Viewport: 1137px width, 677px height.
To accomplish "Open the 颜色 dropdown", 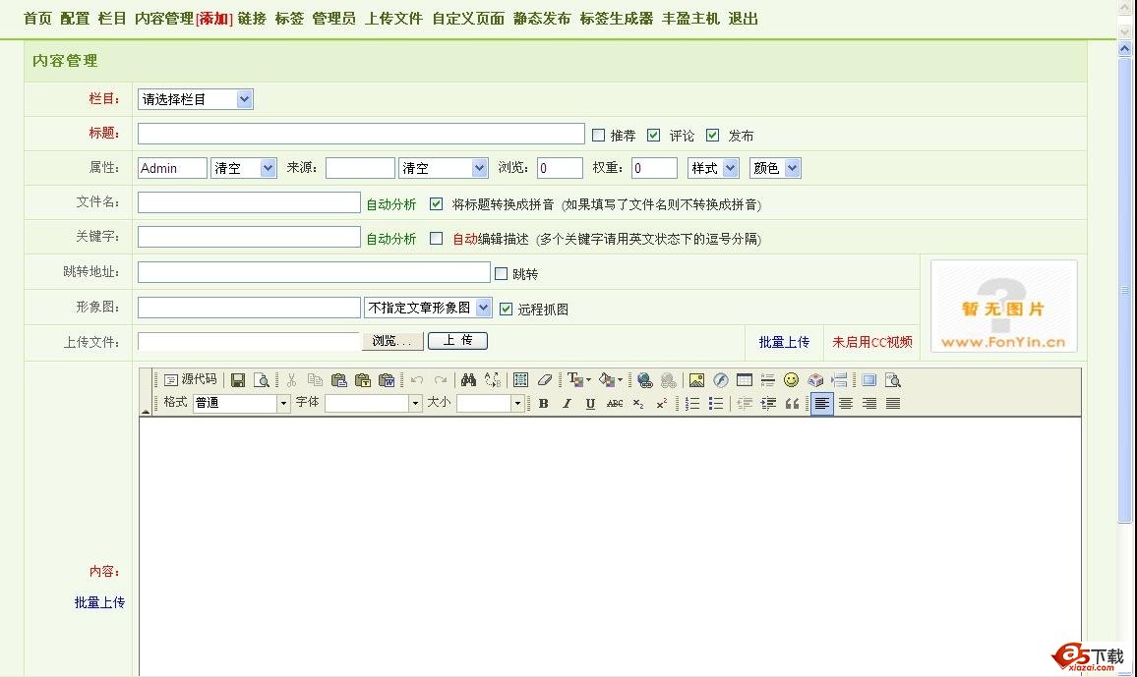I will tap(775, 168).
